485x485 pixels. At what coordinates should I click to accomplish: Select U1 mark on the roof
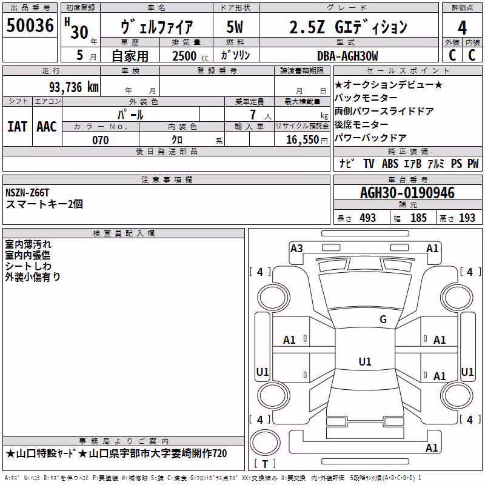365,361
